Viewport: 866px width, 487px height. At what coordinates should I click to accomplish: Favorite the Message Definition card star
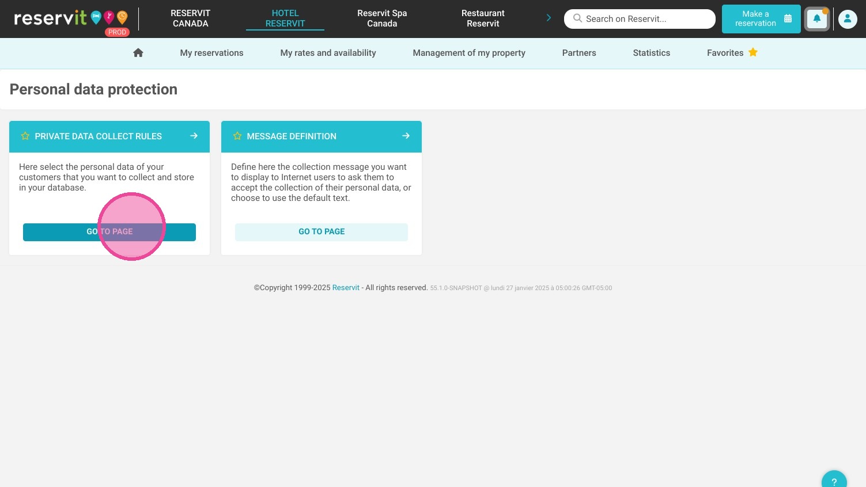point(237,136)
